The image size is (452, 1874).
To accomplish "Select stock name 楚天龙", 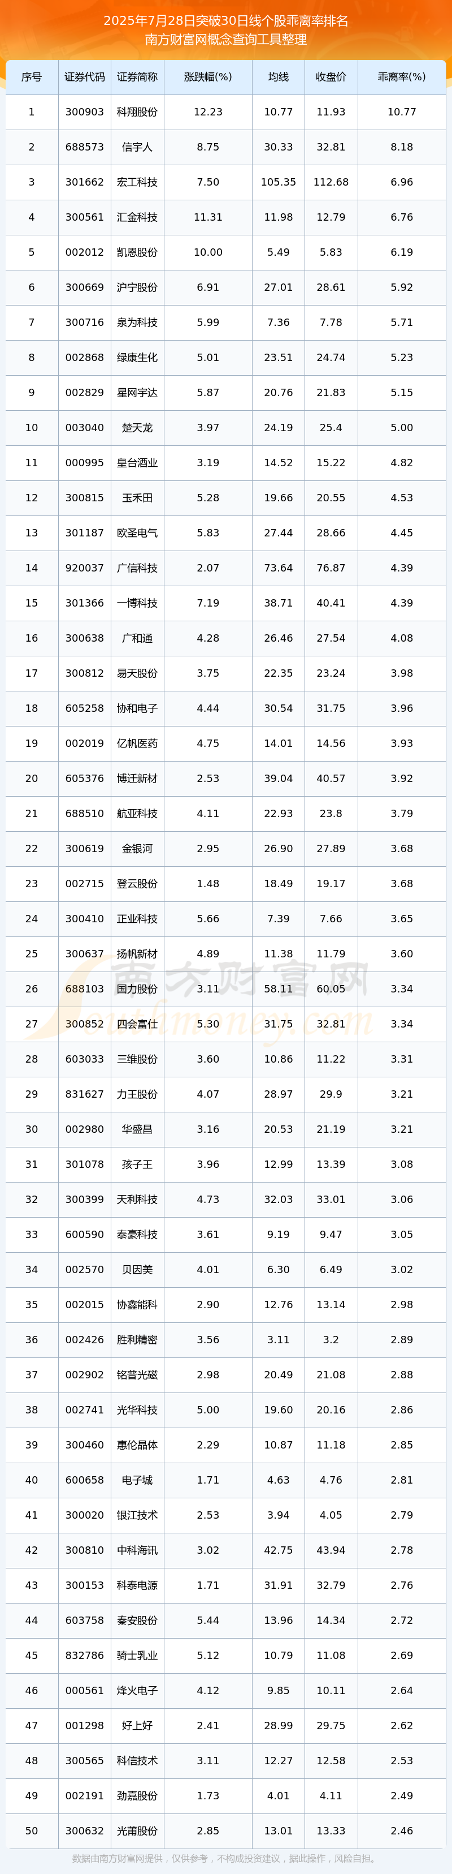I will click(137, 428).
